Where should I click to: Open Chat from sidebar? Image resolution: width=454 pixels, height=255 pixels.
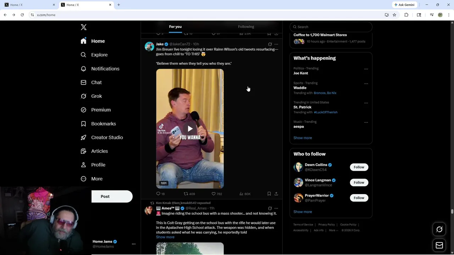[91, 82]
